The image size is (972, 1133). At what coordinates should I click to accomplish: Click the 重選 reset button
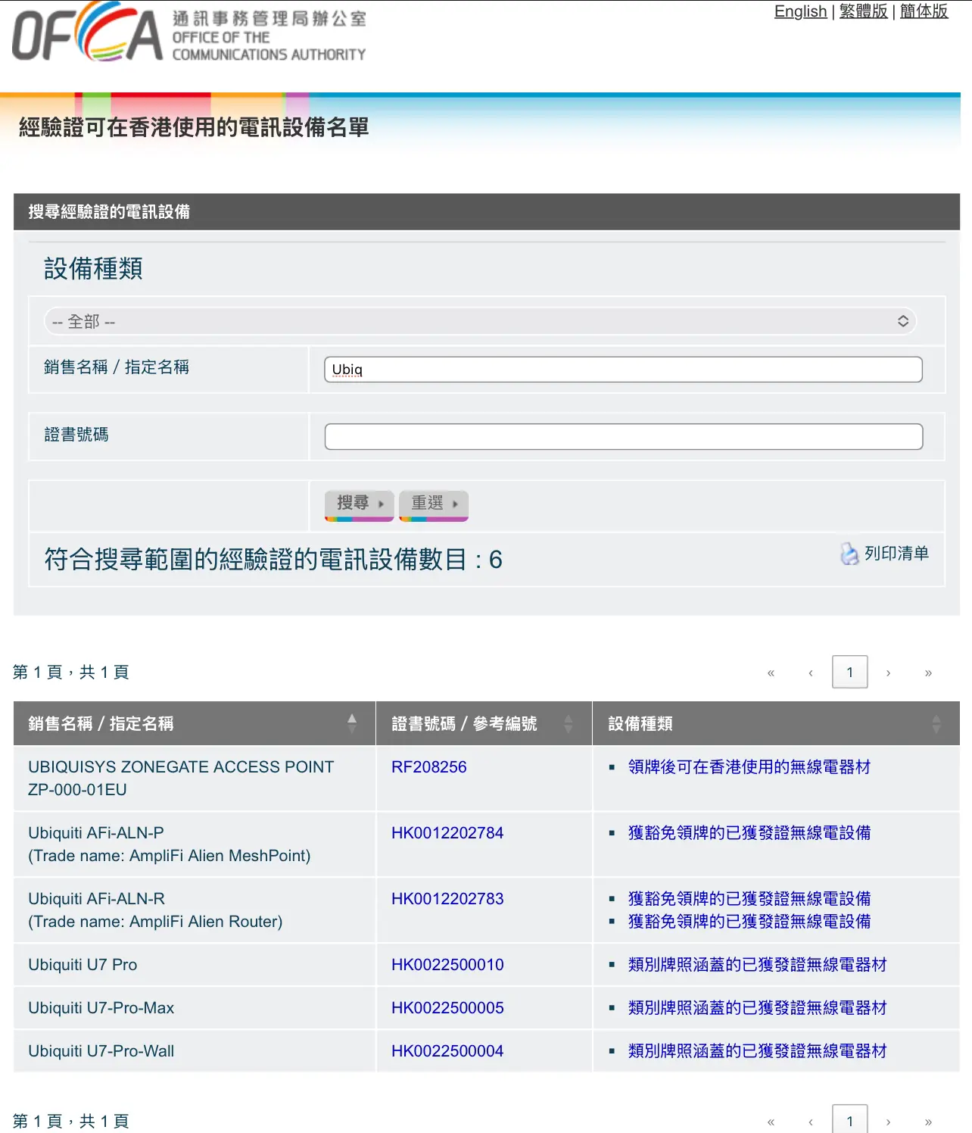[x=434, y=505]
